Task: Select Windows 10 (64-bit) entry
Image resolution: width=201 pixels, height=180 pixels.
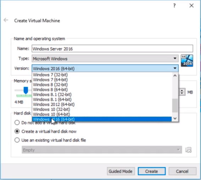Action: (x=102, y=114)
